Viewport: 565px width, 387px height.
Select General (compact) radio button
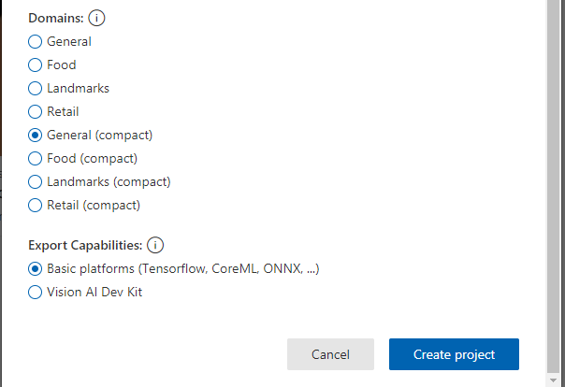click(36, 135)
